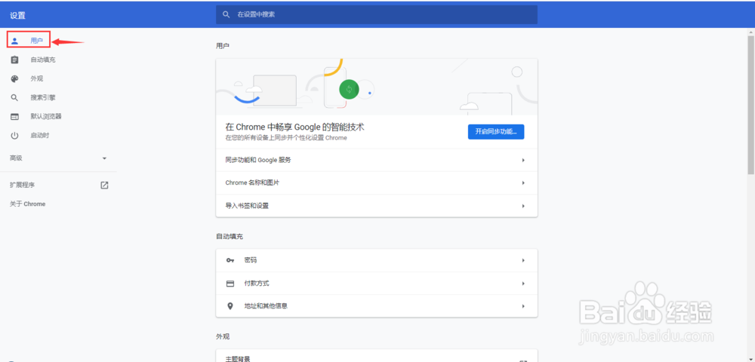
Task: Click the person icon beside 用户
Action: click(x=14, y=41)
